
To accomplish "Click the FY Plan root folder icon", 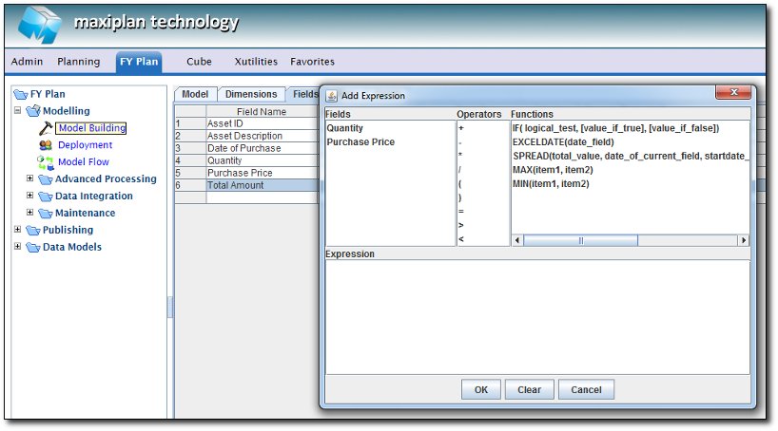I will tap(20, 94).
